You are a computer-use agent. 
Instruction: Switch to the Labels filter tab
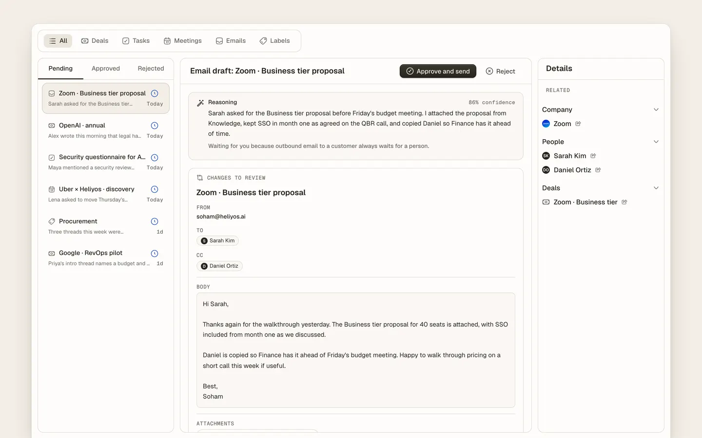pyautogui.click(x=274, y=41)
